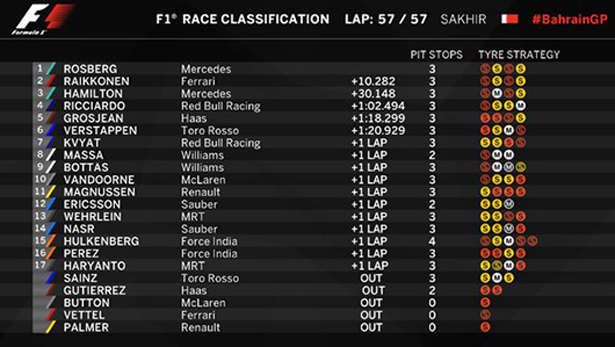Click Palmer's yellow team color stripe
615x347 pixels.
[x=51, y=327]
